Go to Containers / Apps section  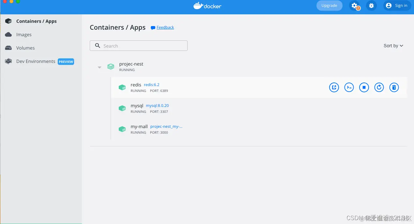click(x=37, y=21)
